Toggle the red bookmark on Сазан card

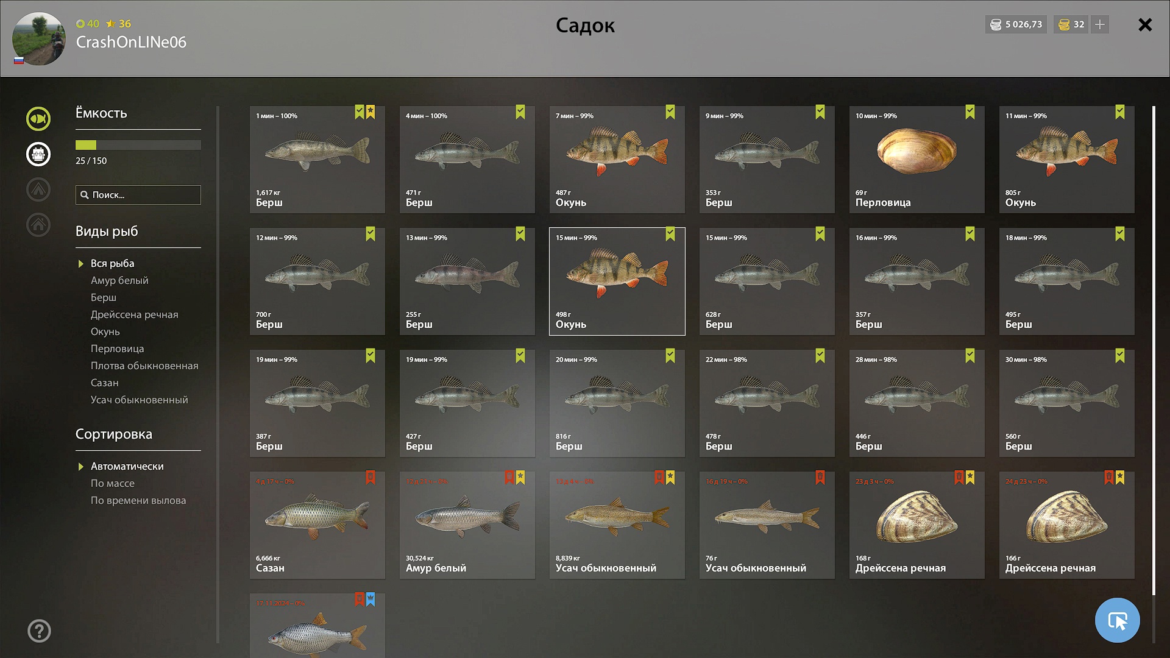370,478
